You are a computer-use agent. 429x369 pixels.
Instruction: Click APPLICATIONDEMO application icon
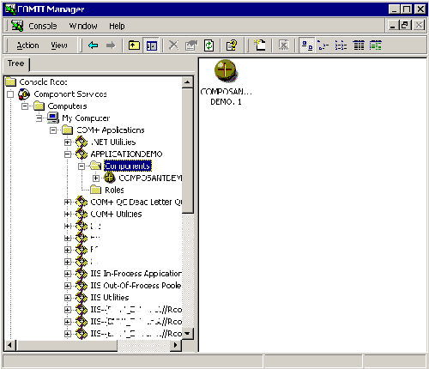pos(82,154)
